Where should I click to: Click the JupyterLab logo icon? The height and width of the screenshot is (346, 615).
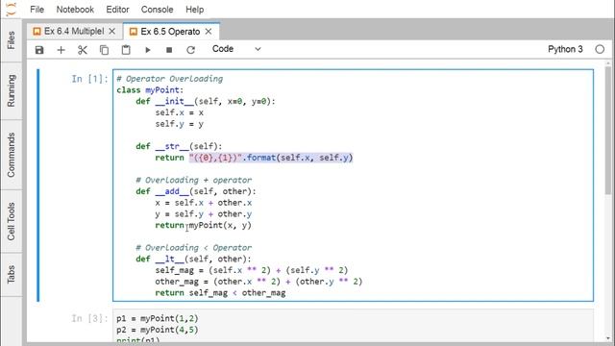12,9
